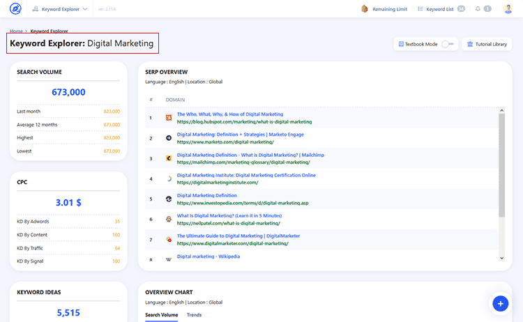Image resolution: width=523 pixels, height=322 pixels.
Task: Click the 673,000 search volume value
Action: (68, 92)
